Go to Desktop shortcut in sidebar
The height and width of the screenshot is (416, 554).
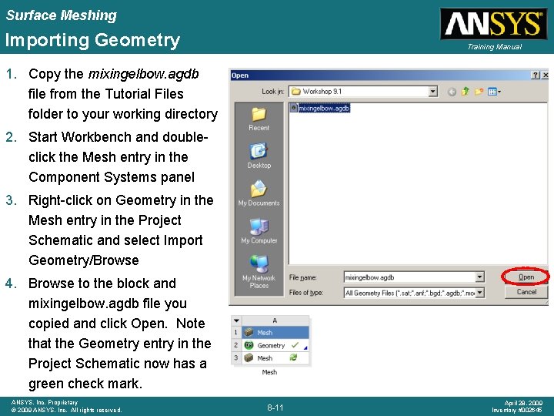point(259,156)
